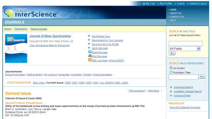Open the 2005 issues link
Viewport: 212px width, 119px height.
click(x=89, y=83)
